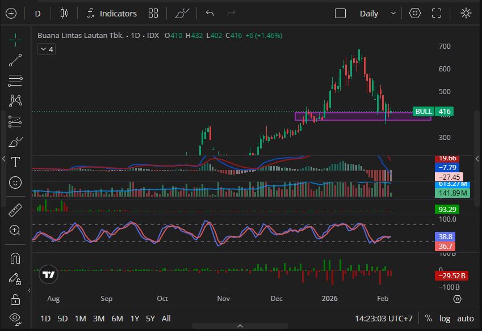Select the 3M time range

(x=99, y=319)
